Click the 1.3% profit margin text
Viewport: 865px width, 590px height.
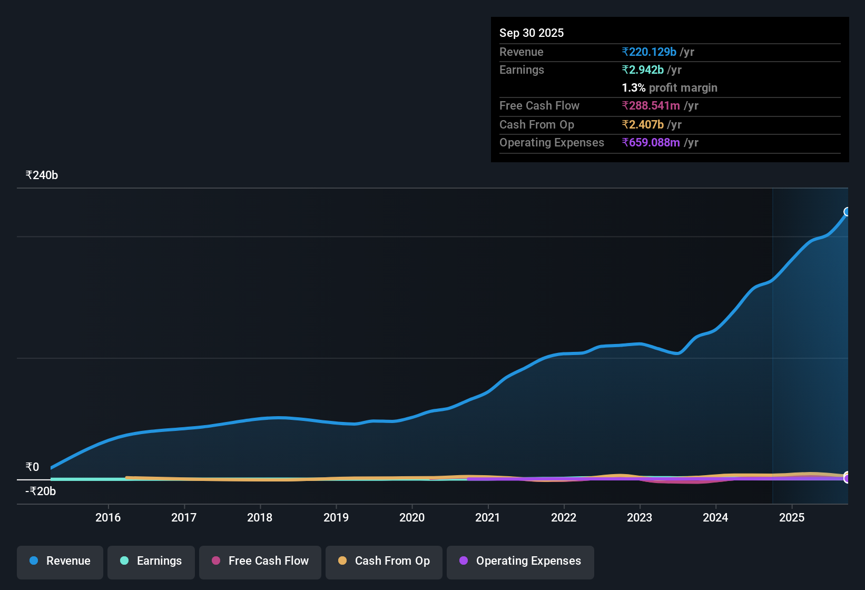[669, 87]
